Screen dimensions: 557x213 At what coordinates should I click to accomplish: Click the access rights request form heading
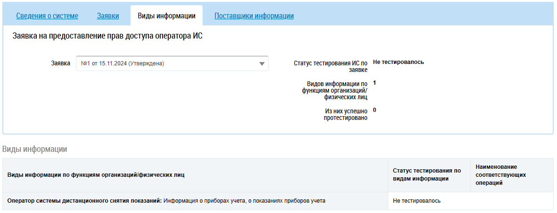107,36
